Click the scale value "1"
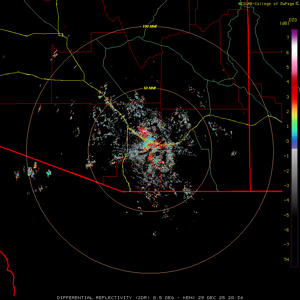Screen dimensions: 300x300 288,126
